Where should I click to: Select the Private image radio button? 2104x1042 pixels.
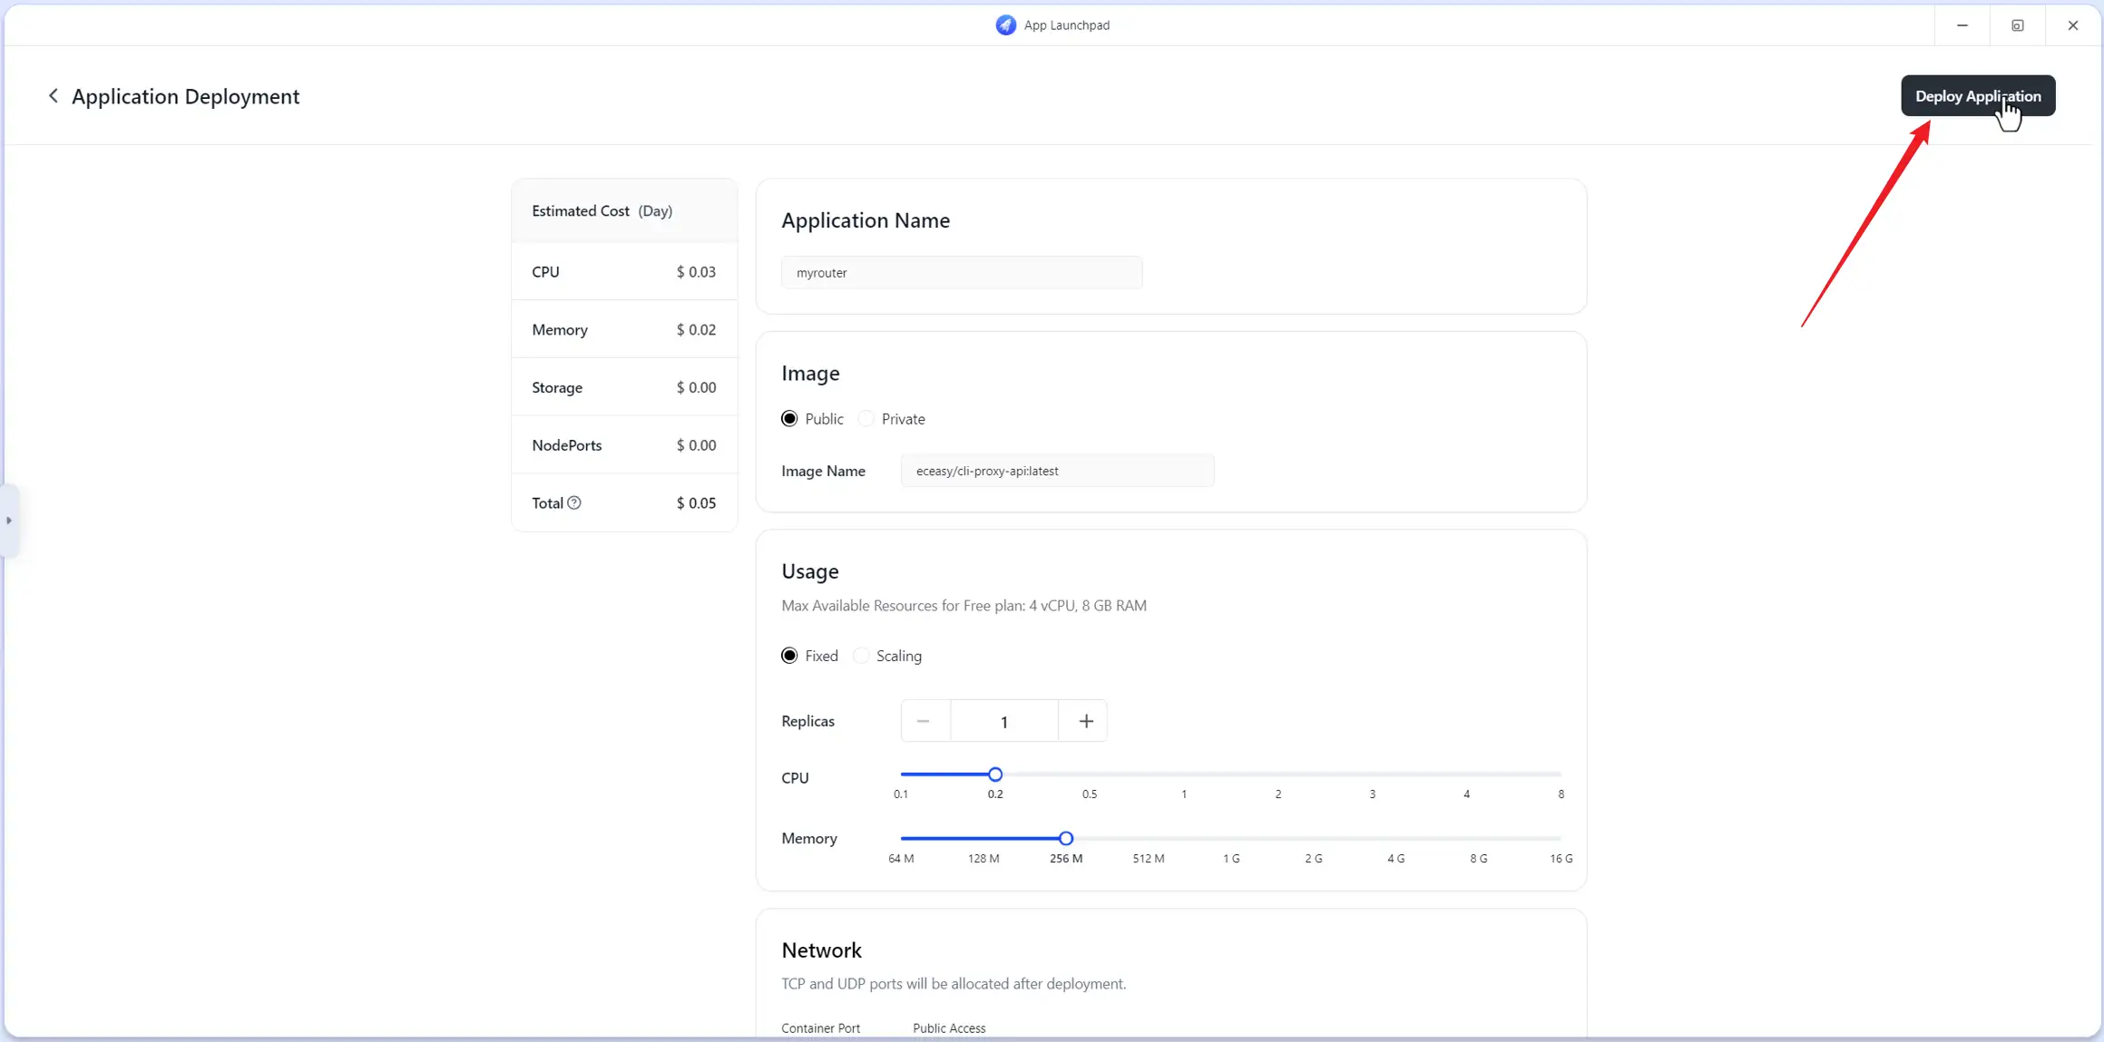click(x=866, y=418)
